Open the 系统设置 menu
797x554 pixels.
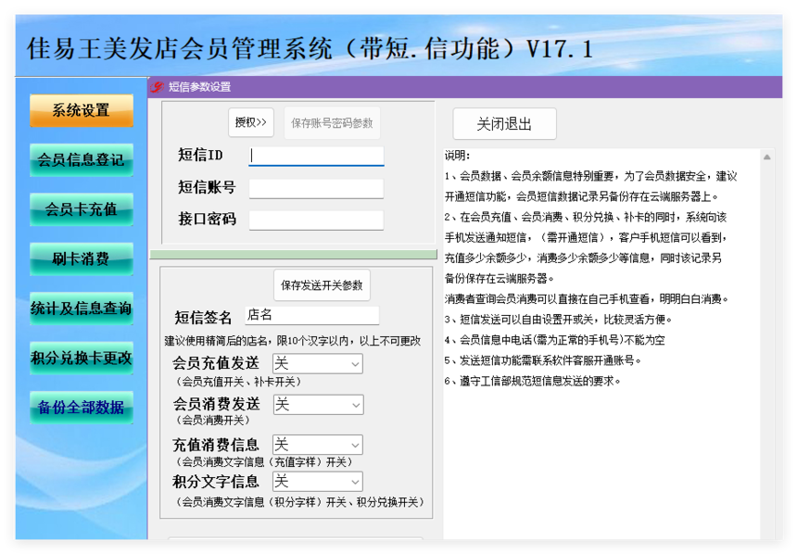pyautogui.click(x=82, y=110)
